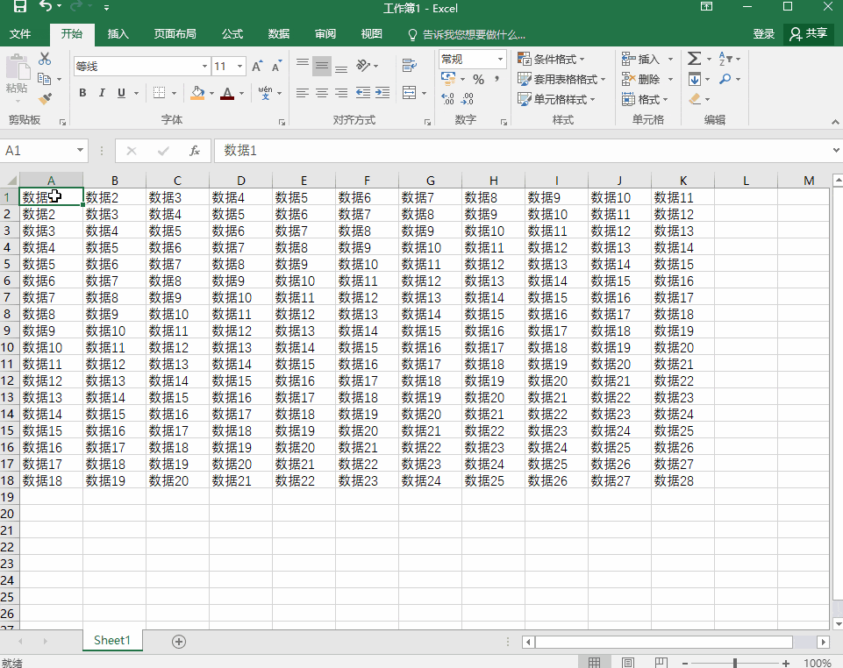Image resolution: width=843 pixels, height=668 pixels.
Task: Toggle Italic formatting
Action: [102, 93]
